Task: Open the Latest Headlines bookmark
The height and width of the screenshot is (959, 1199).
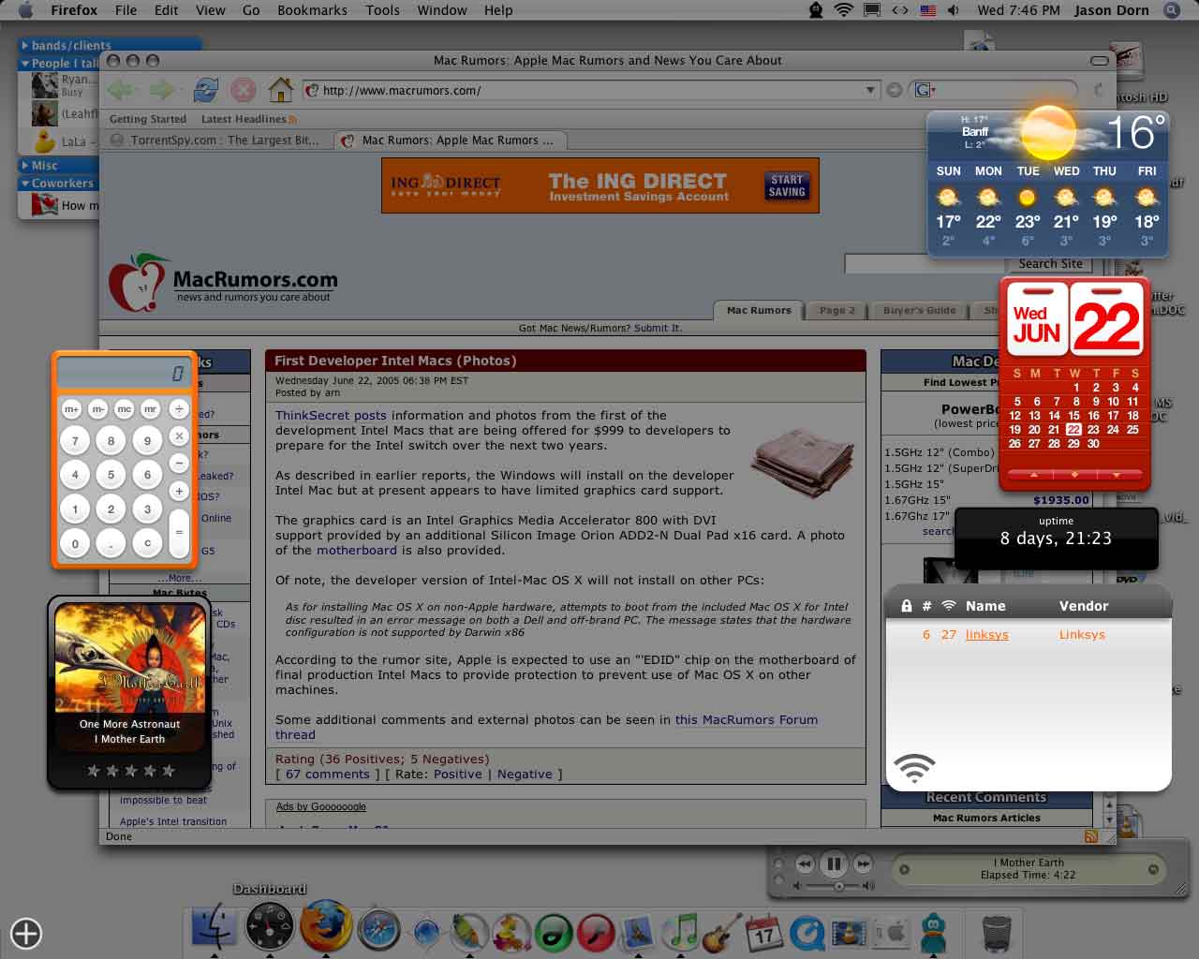Action: pos(249,119)
